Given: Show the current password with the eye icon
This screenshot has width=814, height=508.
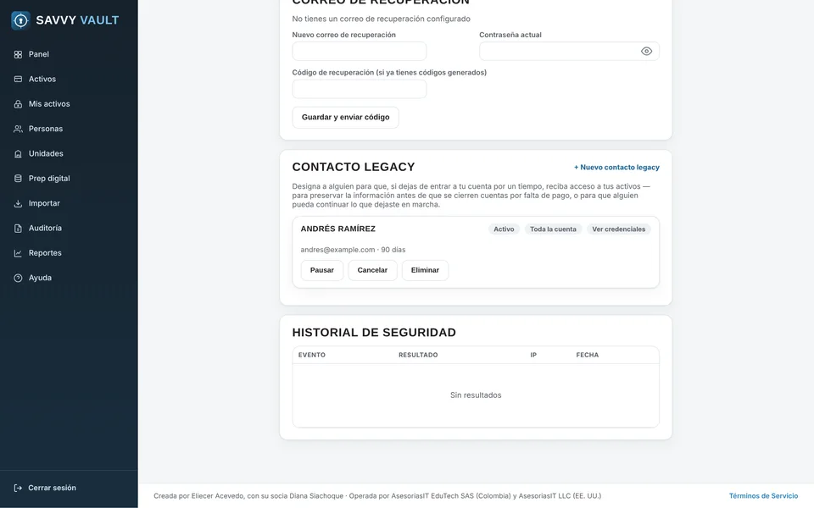Looking at the screenshot, I should click(x=646, y=52).
